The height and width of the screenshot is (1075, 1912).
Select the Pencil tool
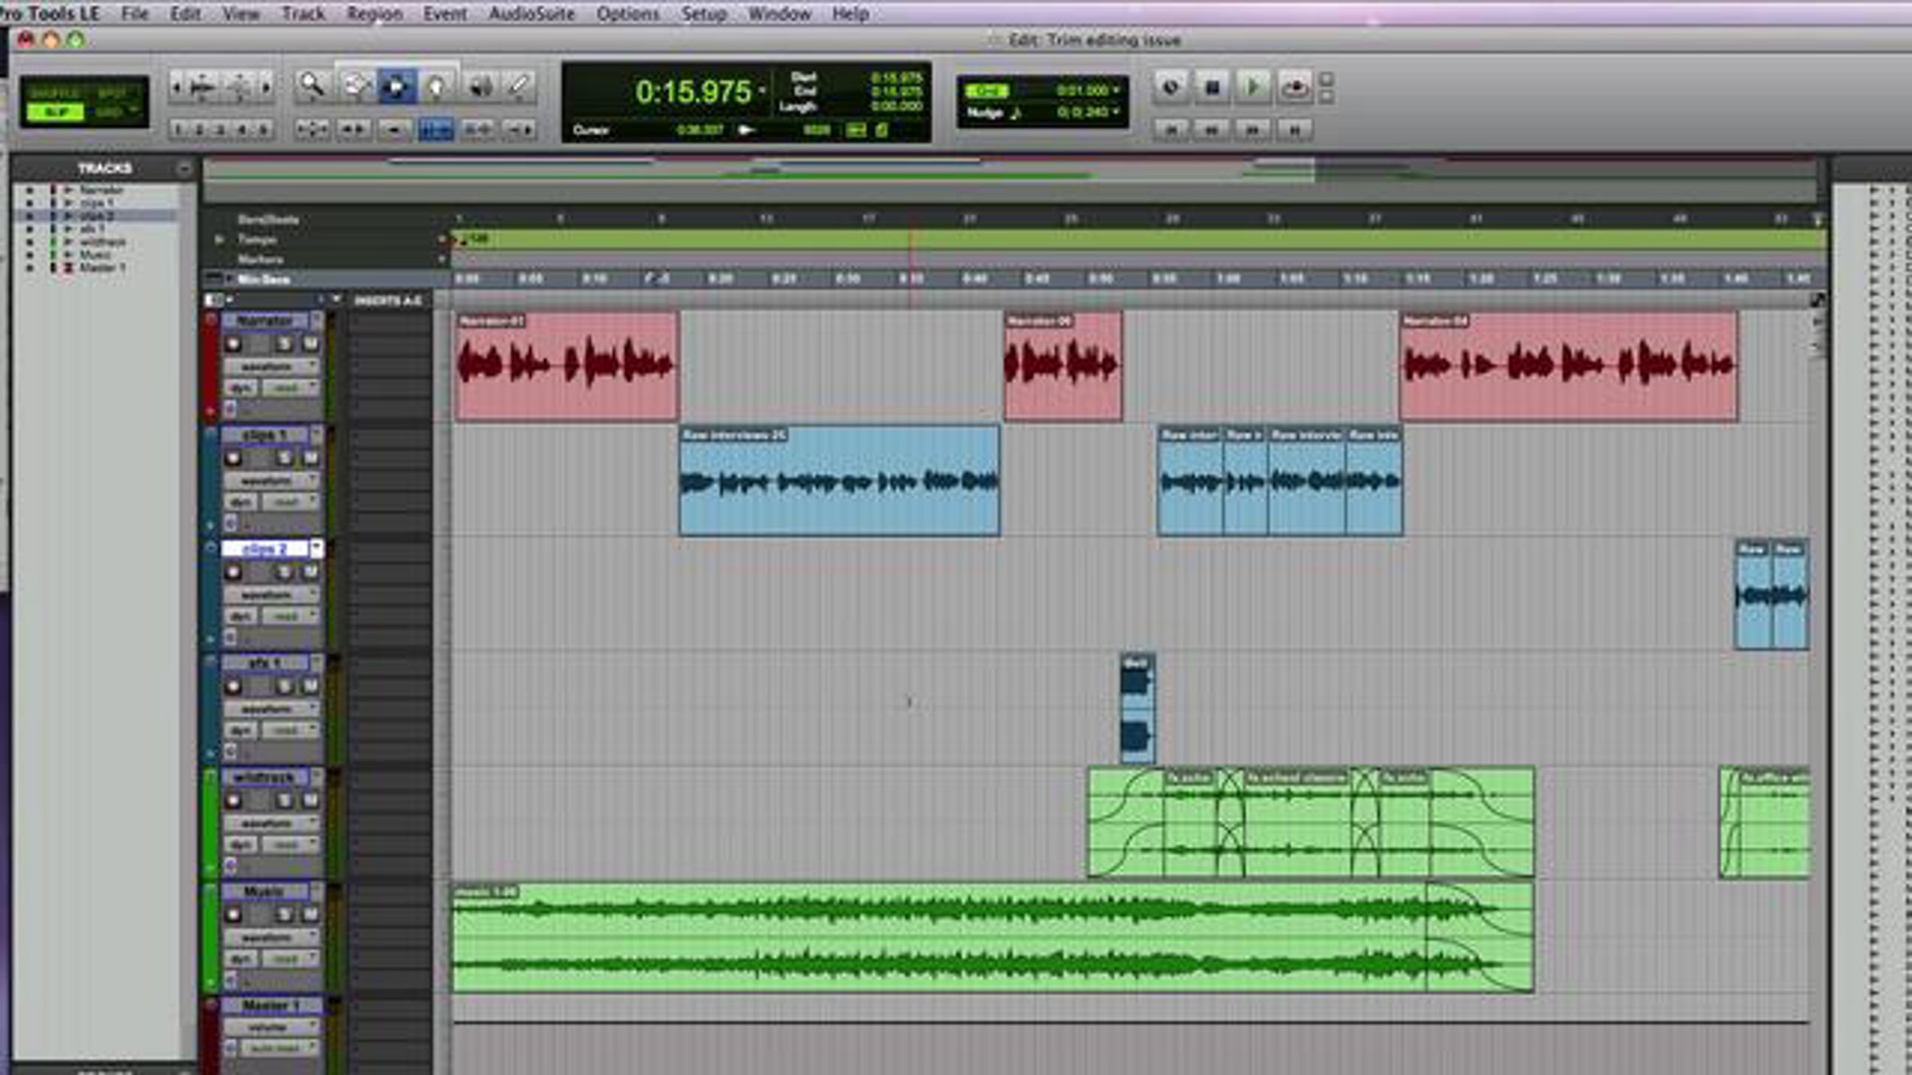click(x=520, y=86)
